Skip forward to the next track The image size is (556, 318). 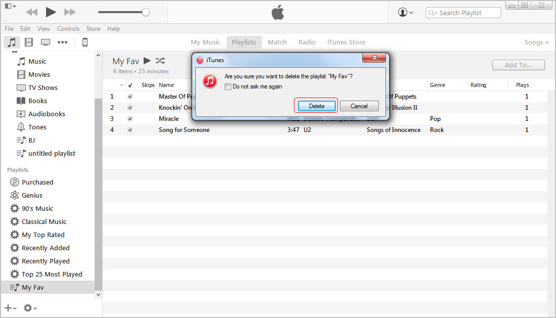pyautogui.click(x=70, y=13)
